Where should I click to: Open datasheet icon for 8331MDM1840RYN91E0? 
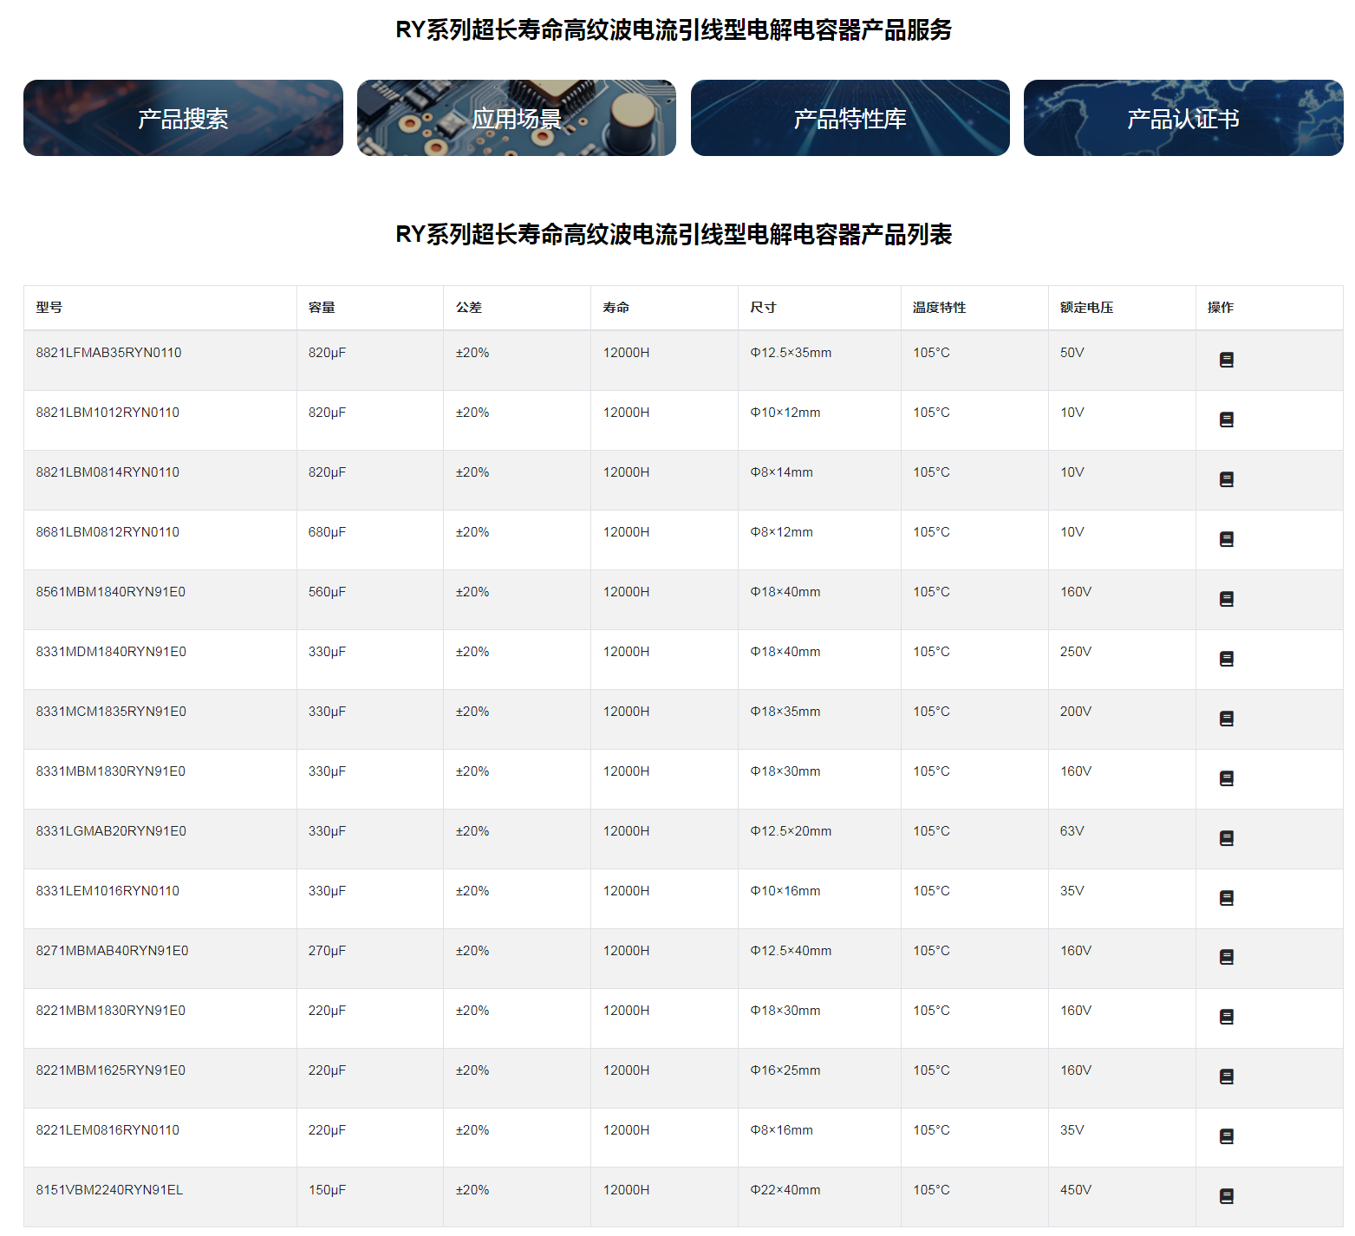1226,659
